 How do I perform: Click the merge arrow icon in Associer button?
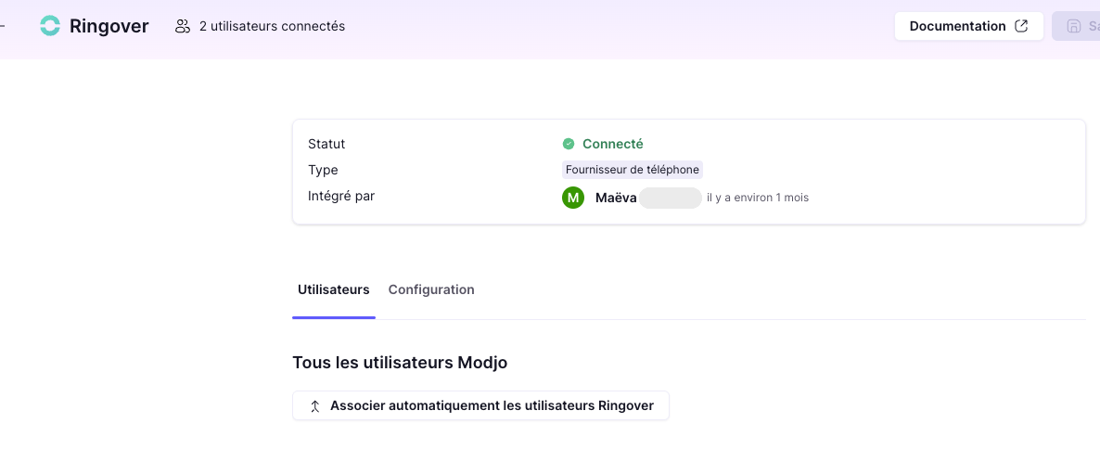point(315,405)
